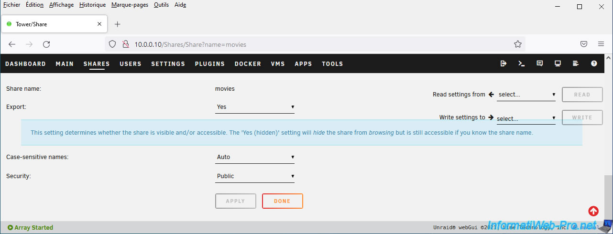Viewport: 613px width, 234px height.
Task: Expand the Export dropdown
Action: point(255,107)
